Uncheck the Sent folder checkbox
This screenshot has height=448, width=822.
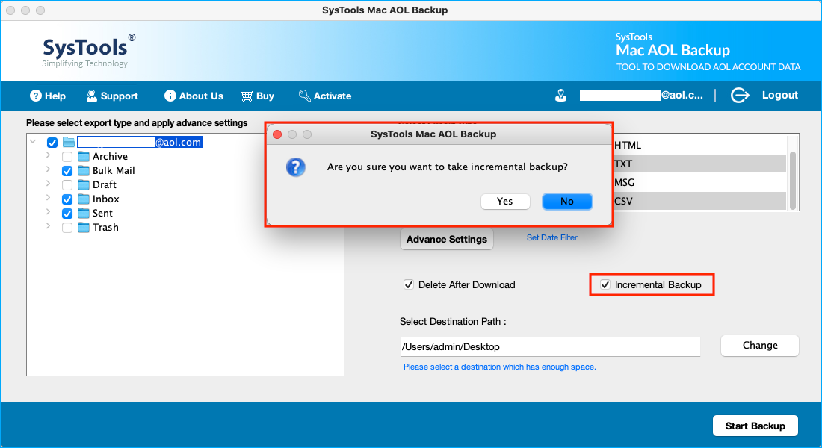(x=67, y=214)
